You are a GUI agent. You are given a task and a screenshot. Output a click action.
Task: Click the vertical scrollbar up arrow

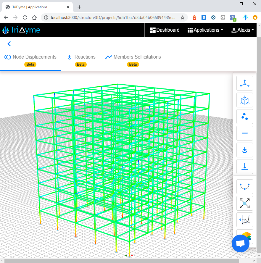(x=259, y=26)
